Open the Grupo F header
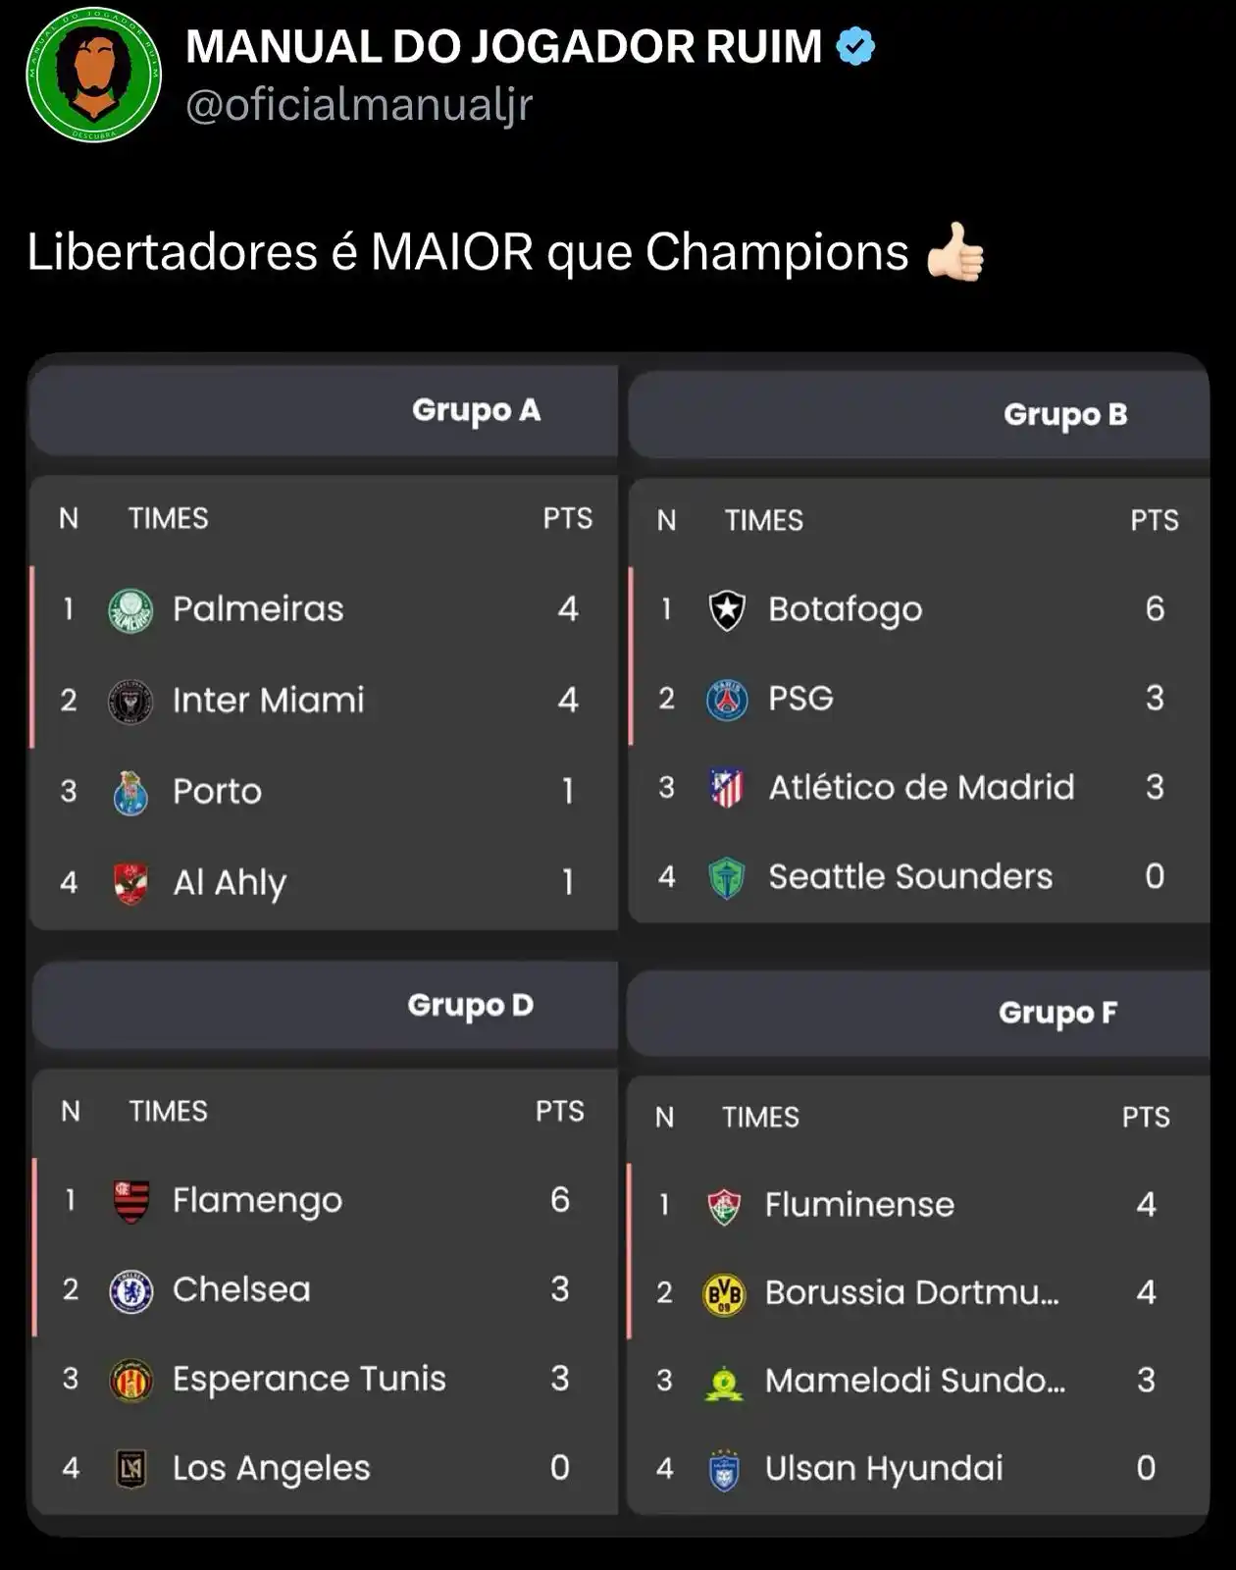The image size is (1236, 1570). click(x=918, y=1013)
